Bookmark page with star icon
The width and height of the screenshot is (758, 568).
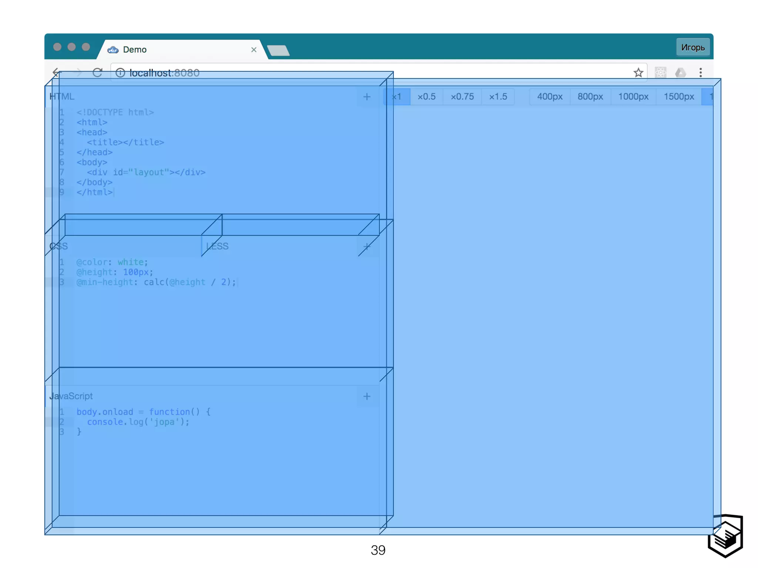[638, 73]
